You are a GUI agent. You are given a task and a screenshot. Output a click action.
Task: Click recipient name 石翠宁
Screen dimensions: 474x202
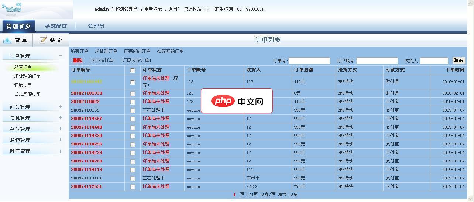(253, 178)
